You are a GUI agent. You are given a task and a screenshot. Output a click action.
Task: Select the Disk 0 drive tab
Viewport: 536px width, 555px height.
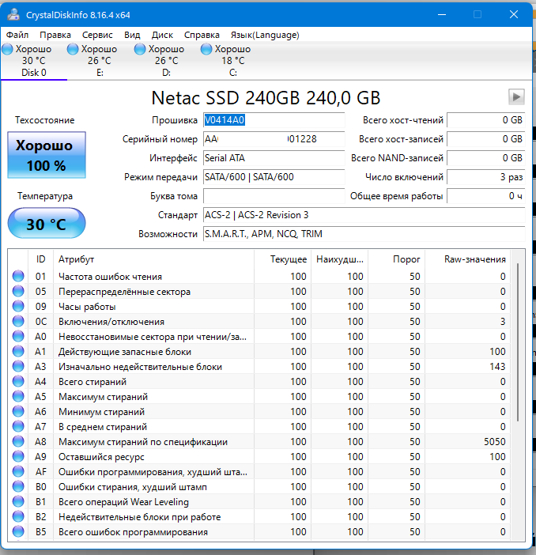[34, 61]
